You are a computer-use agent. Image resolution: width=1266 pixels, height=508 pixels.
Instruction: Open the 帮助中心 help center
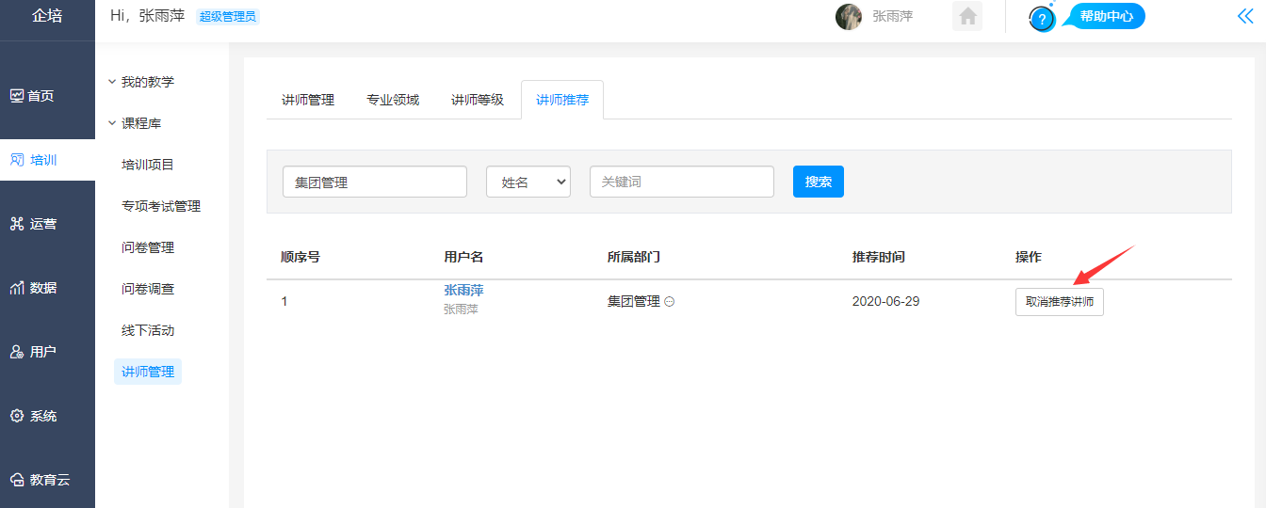tap(1106, 16)
